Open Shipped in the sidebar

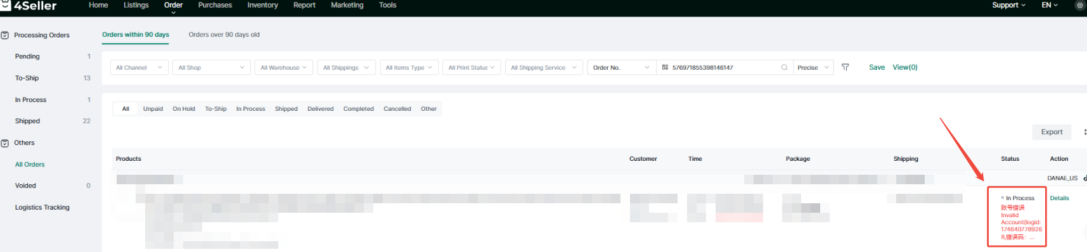(27, 121)
